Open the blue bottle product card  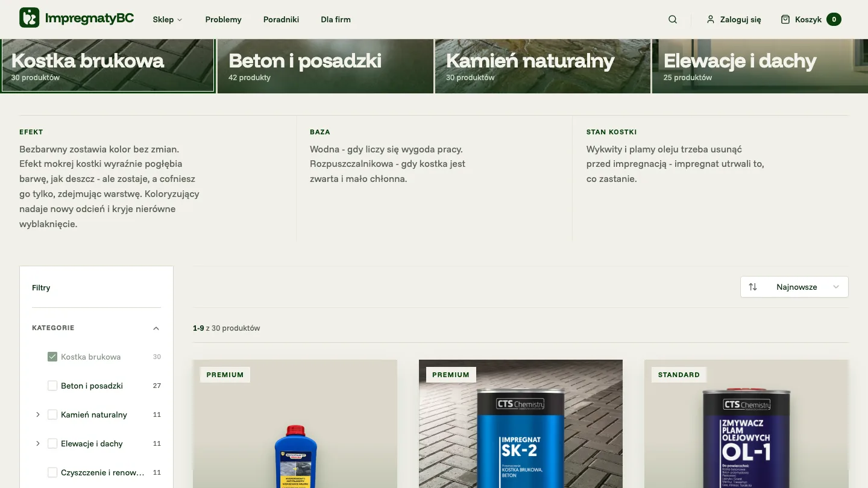coord(295,424)
